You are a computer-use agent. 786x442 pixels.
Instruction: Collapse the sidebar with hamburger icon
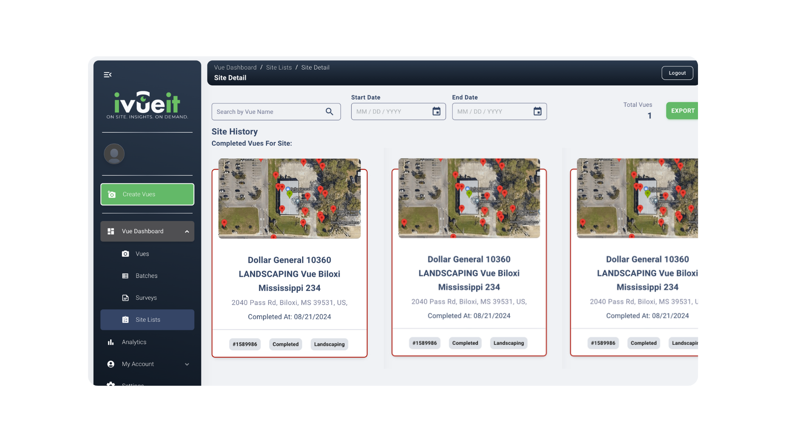click(x=108, y=74)
